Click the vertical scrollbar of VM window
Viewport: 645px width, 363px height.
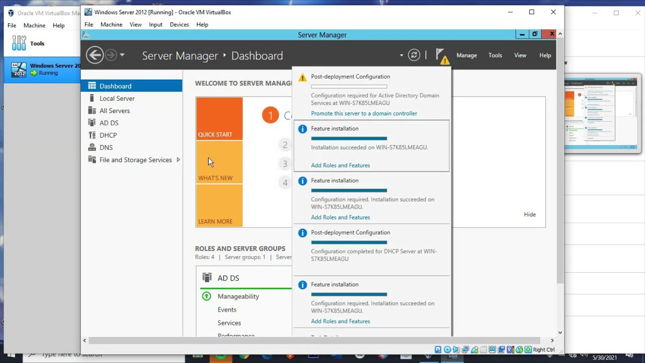point(560,159)
